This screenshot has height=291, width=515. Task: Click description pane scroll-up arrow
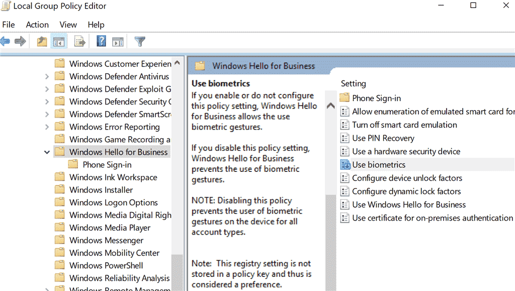point(331,106)
